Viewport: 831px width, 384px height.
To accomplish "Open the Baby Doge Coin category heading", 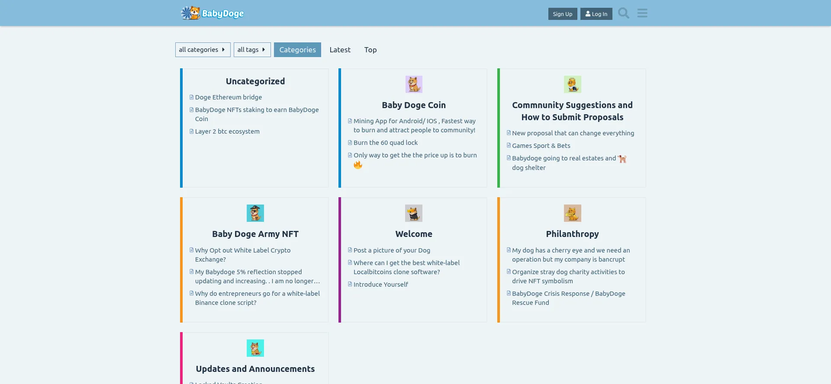I will pos(414,105).
